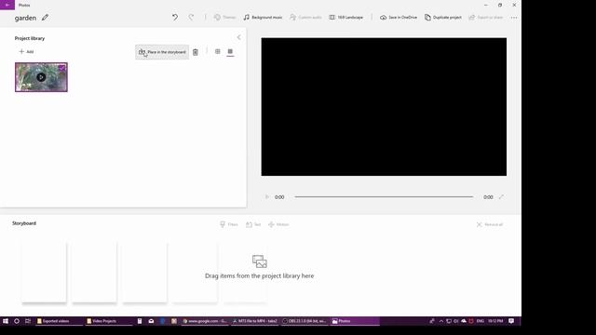This screenshot has height=335, width=596.
Task: Change the 16:9 Landscape aspect ratio
Action: (x=345, y=17)
